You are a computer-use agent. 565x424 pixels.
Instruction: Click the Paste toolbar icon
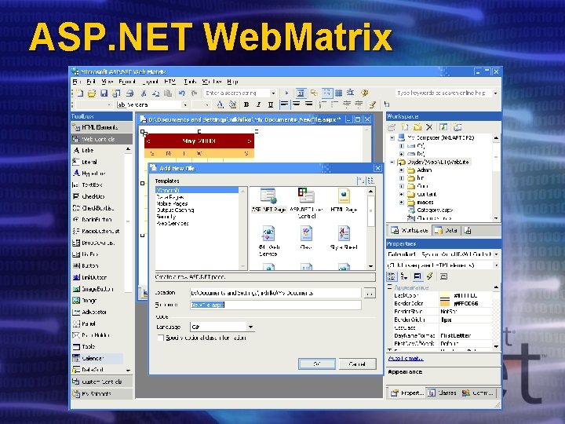(168, 93)
